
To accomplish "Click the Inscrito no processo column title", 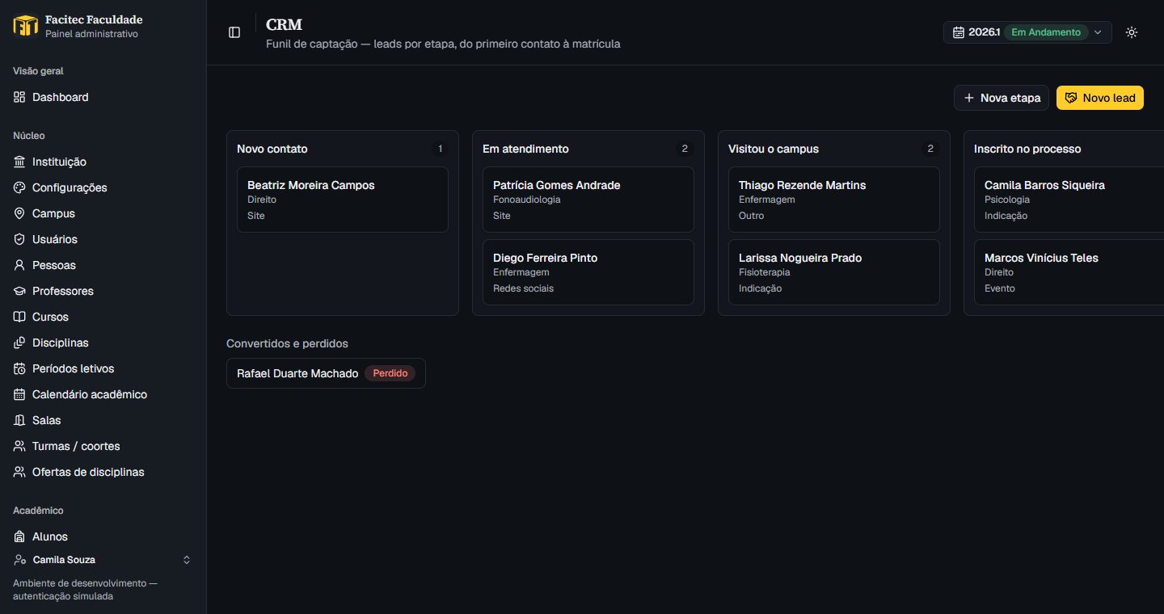I will (1027, 149).
